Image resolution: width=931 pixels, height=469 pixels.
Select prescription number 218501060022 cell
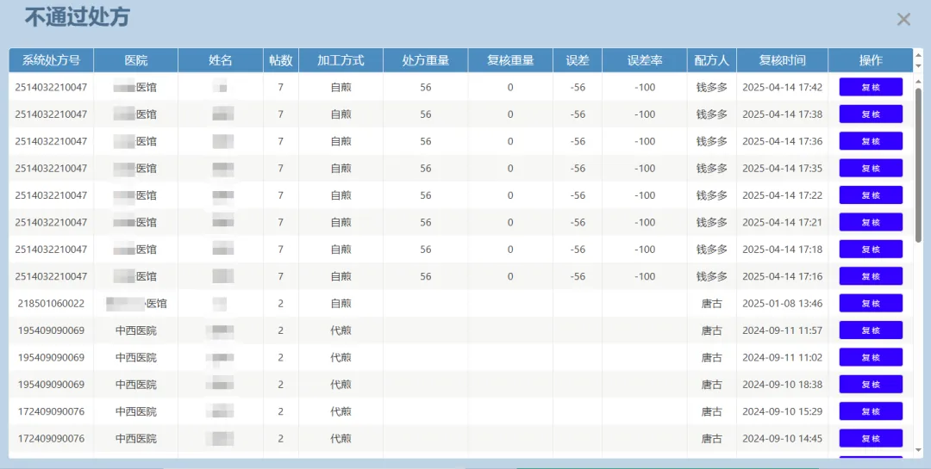click(x=51, y=304)
